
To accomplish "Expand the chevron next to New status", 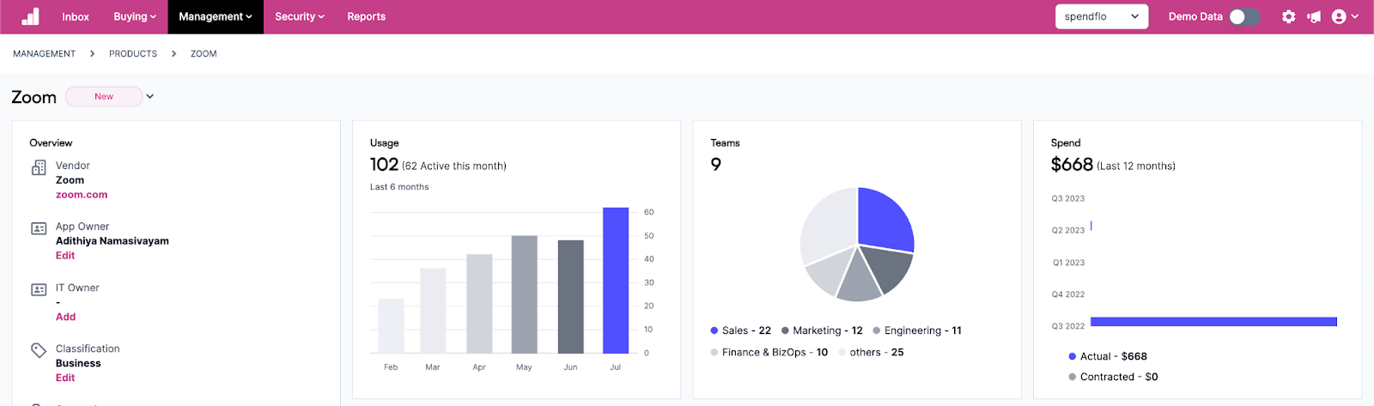I will (149, 96).
